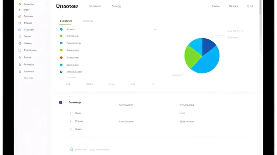The height and width of the screenshot is (155, 277).
Task: Select the clock-shaped icon in the sidebar
Action: 20,43
